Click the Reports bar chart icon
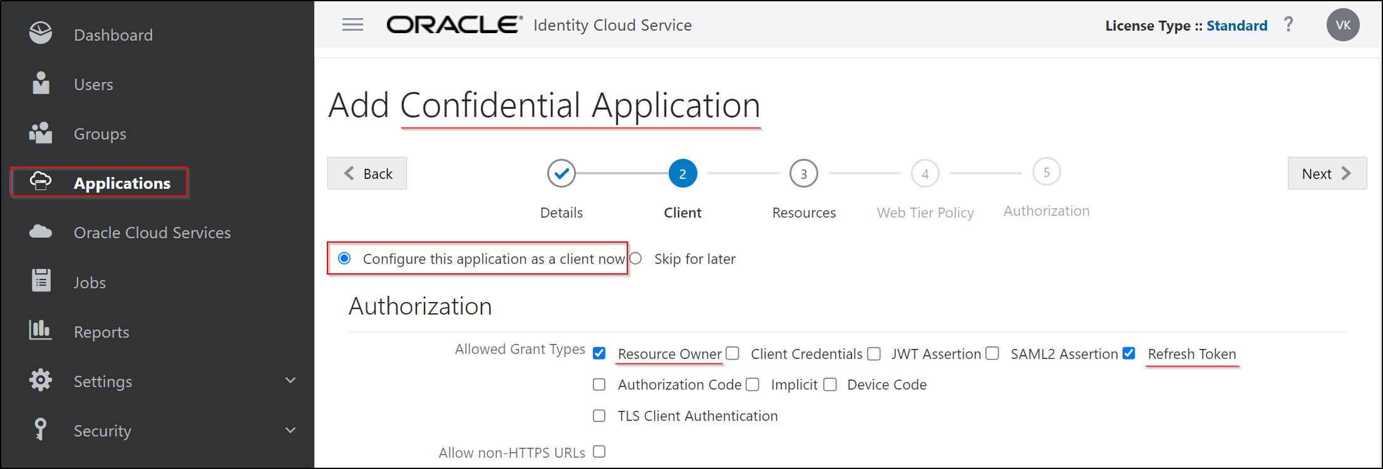This screenshot has width=1383, height=469. [x=41, y=330]
